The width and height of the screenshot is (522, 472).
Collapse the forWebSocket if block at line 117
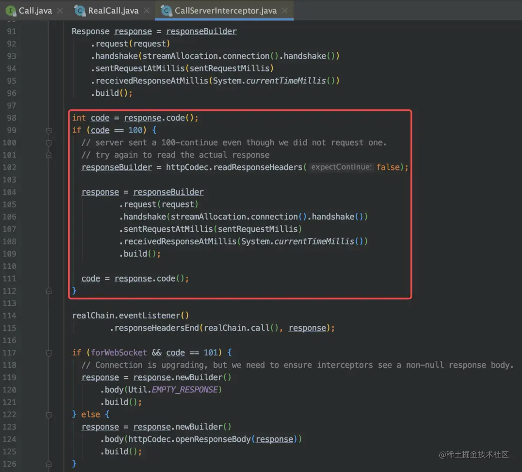(x=49, y=353)
